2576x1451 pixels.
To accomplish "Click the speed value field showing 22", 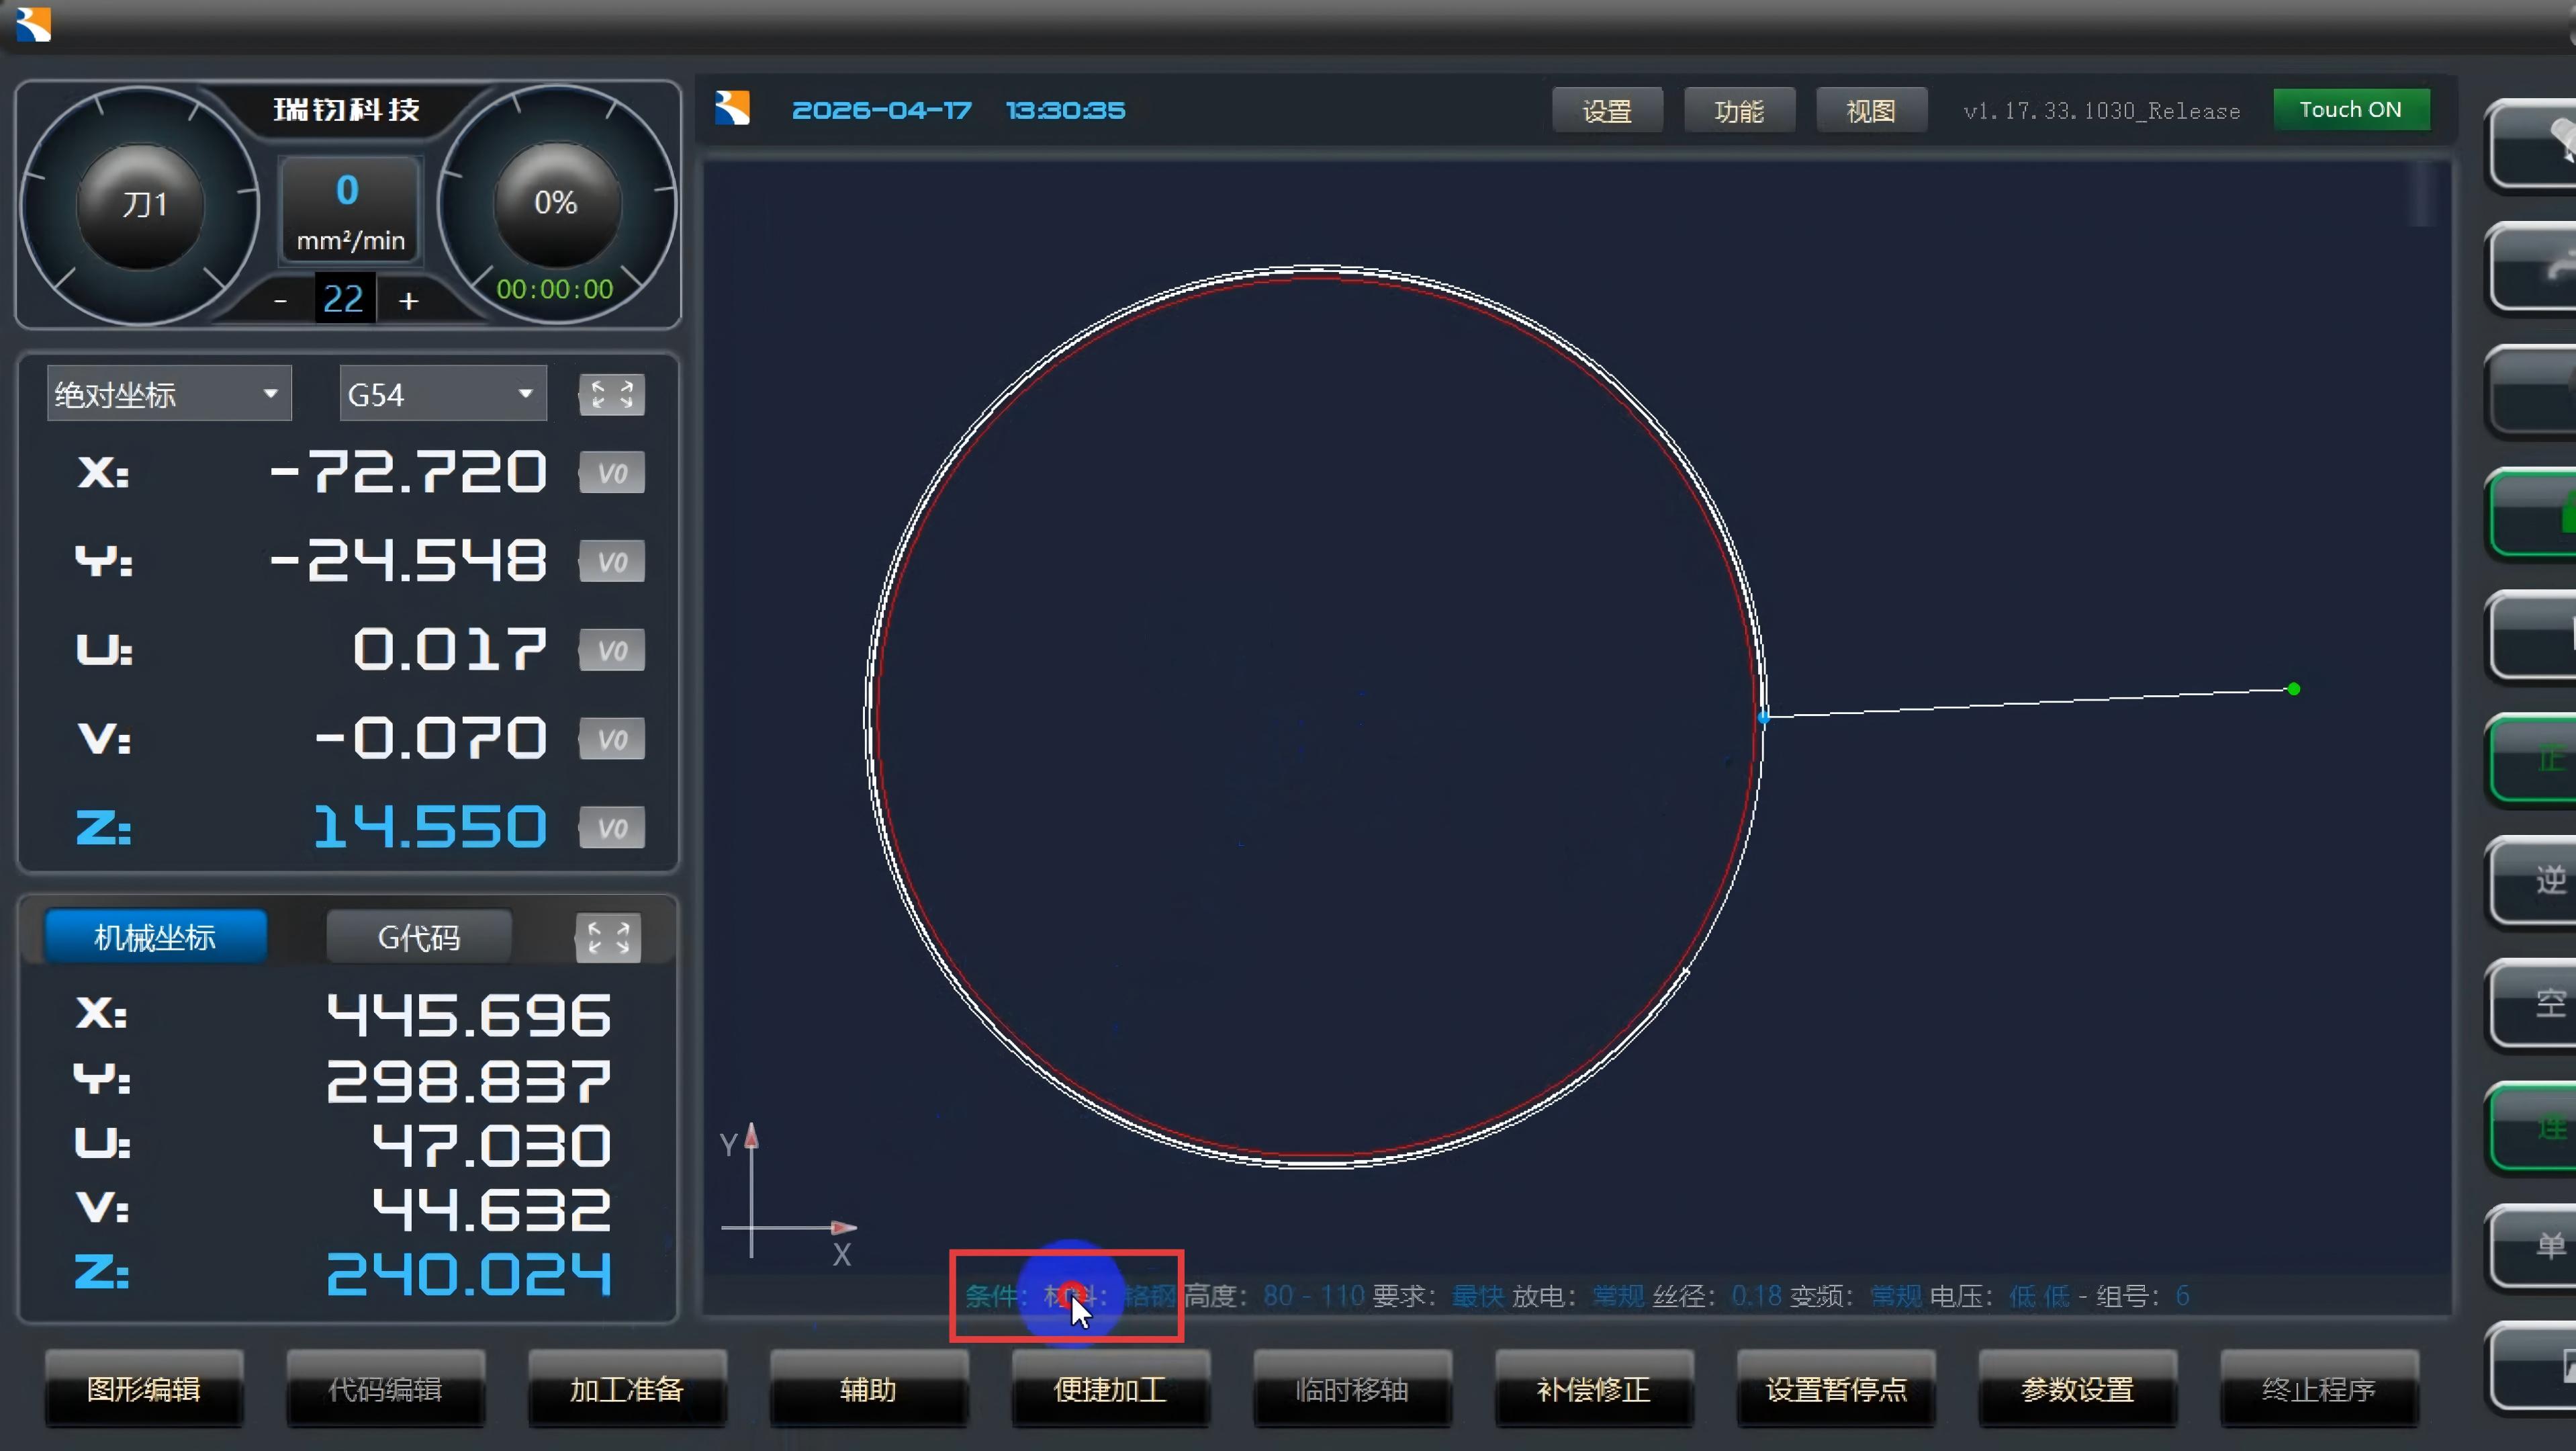I will [x=344, y=298].
